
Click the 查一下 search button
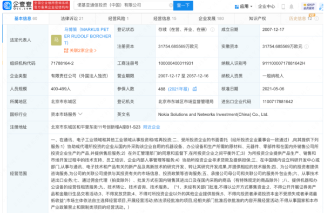(183, 5)
